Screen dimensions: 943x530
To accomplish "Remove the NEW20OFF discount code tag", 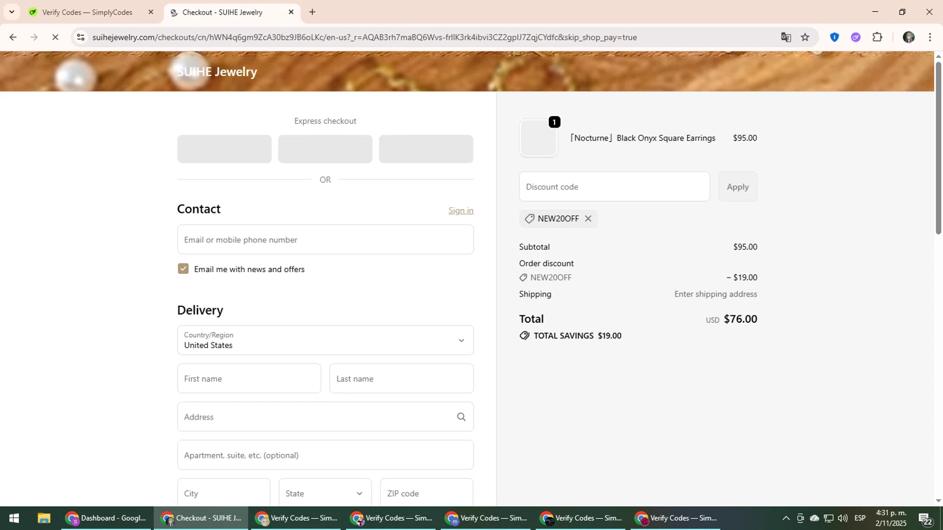I will pos(588,219).
